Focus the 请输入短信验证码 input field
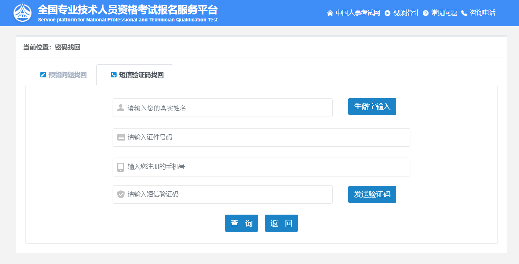Screen dimensions: 519x264 [x=229, y=194]
